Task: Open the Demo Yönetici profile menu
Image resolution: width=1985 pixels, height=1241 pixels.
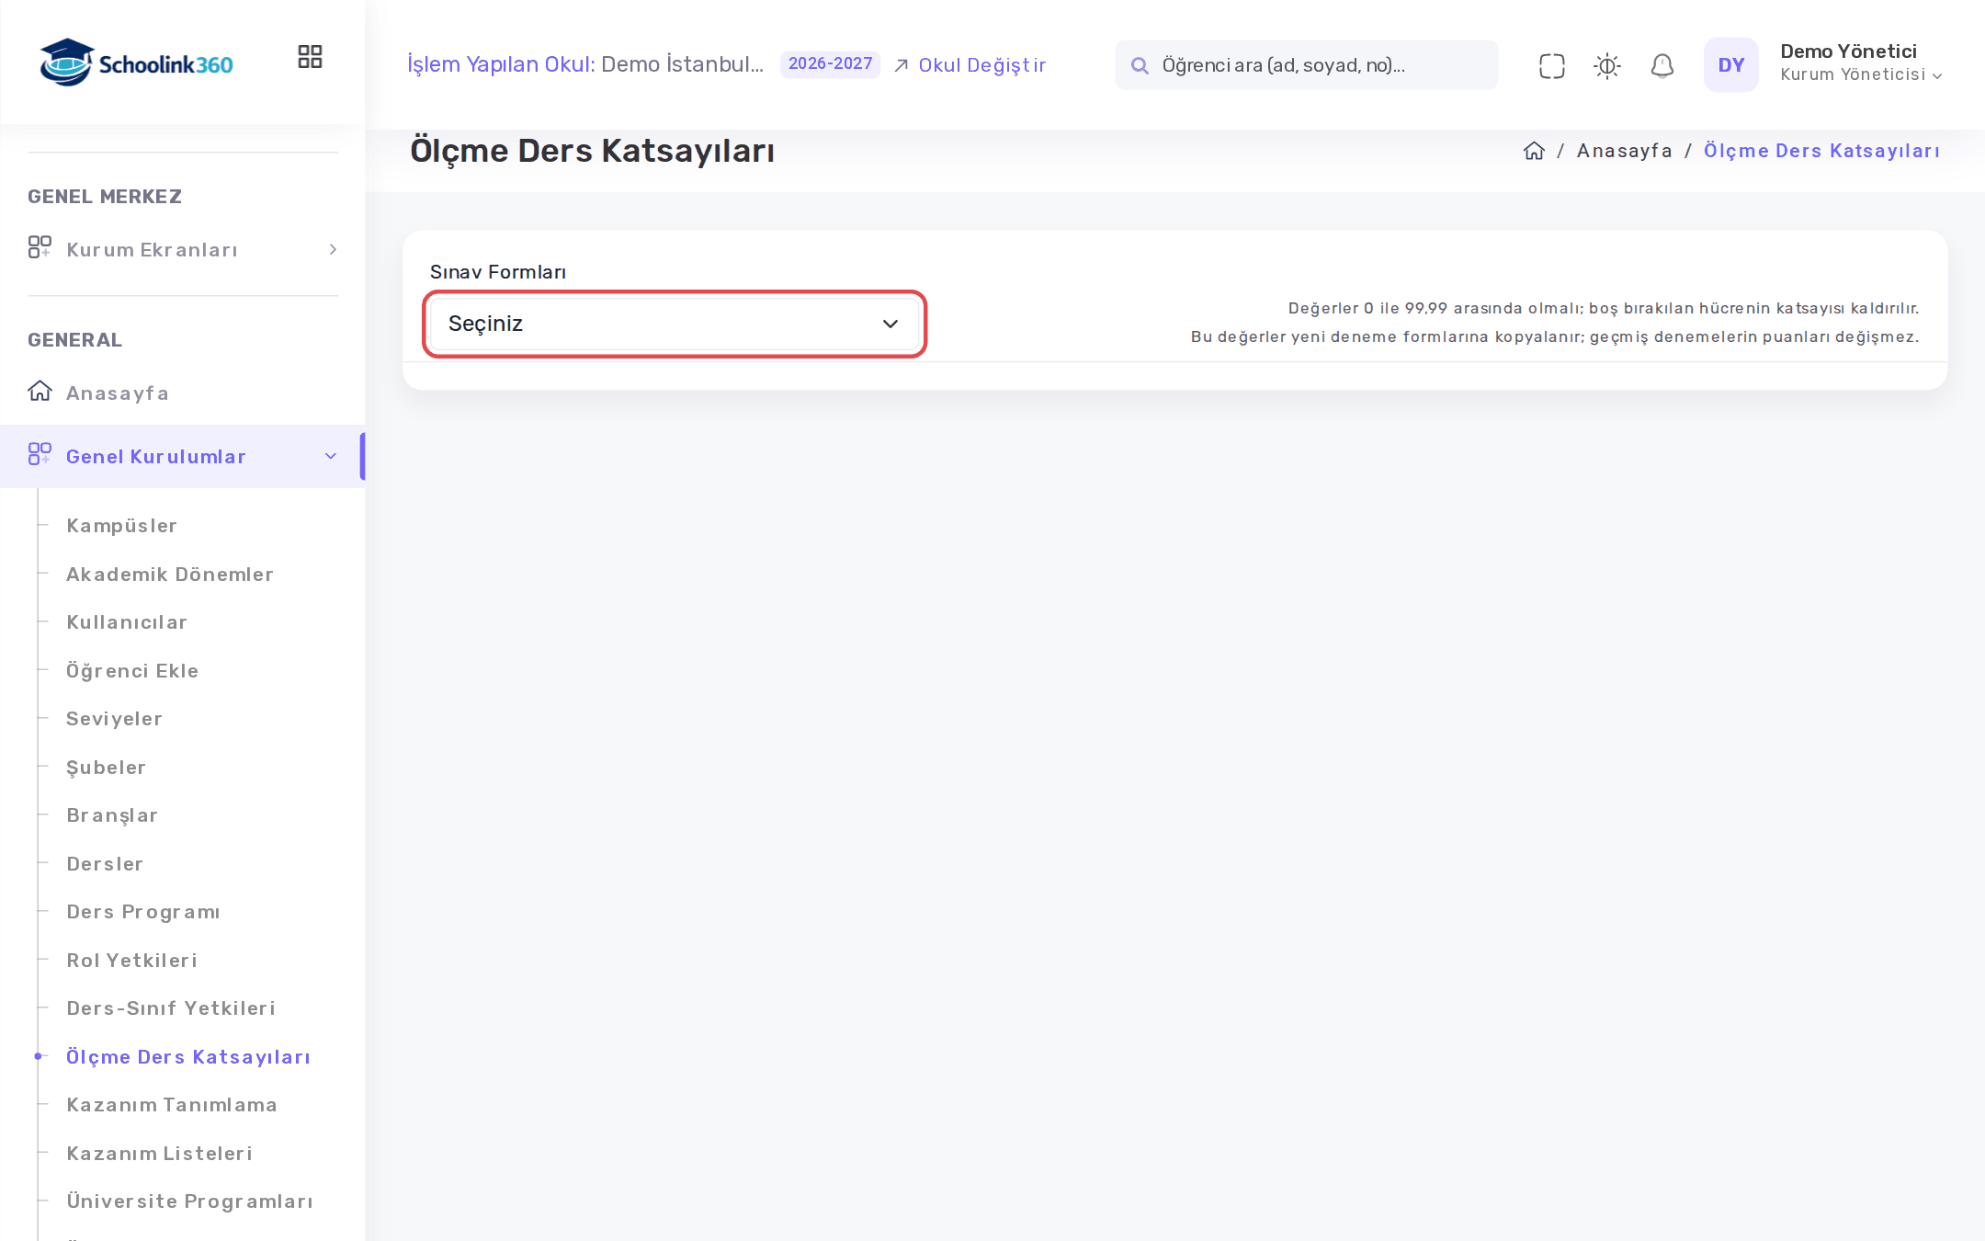Action: pyautogui.click(x=1861, y=63)
